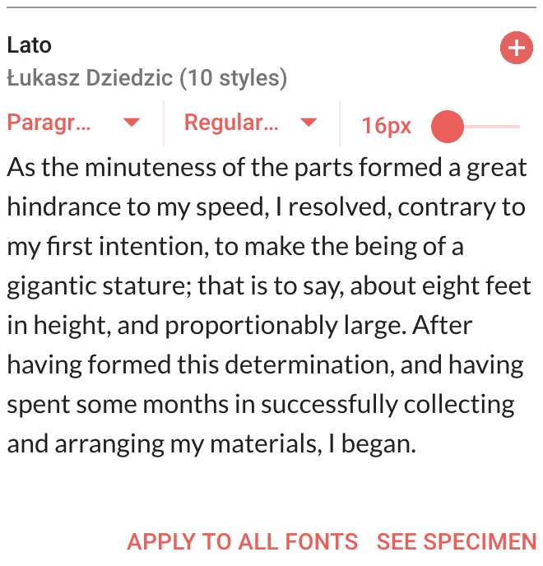This screenshot has height=566, width=543.
Task: Click the (10 styles) text
Action: point(234,79)
